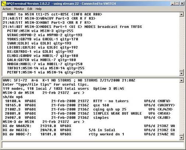The width and height of the screenshot is (186, 150).
Task: Open the Monitor menu
Action: [19, 9]
